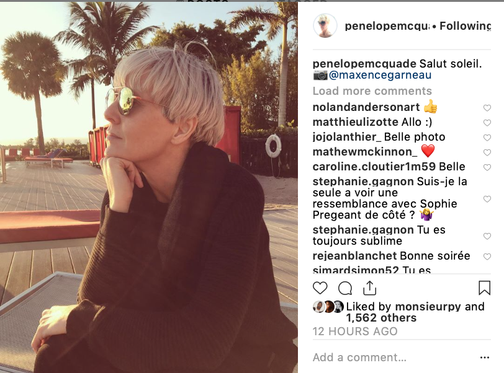The height and width of the screenshot is (373, 504).
Task: Open the three-dot more options menu
Action: pyautogui.click(x=484, y=358)
